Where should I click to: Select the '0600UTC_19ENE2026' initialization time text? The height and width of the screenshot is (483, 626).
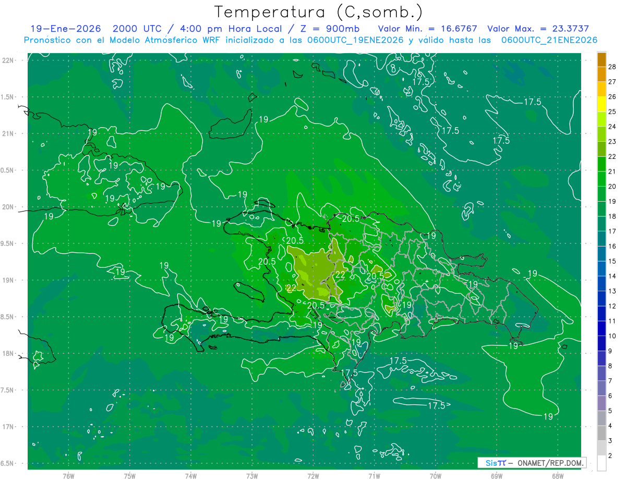[x=355, y=40]
